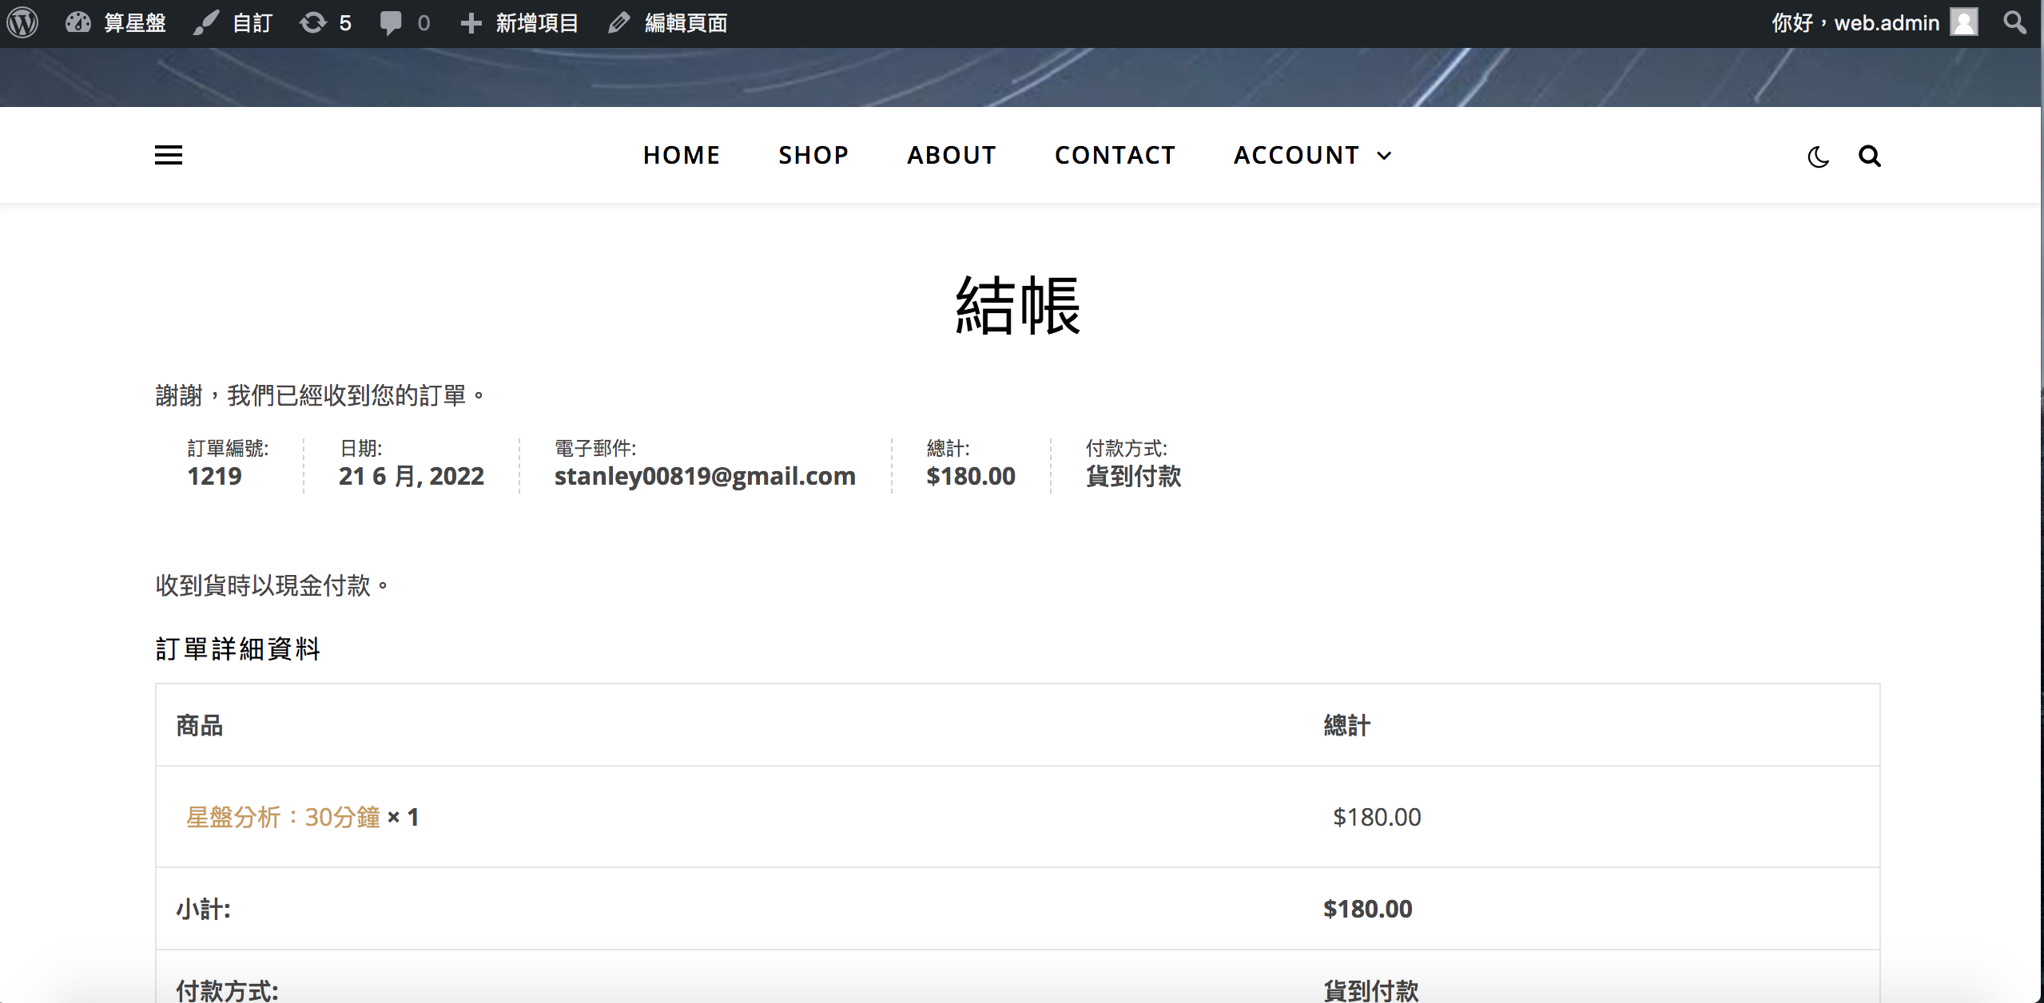Go to HOME menu item
2044x1003 pixels.
(x=682, y=155)
